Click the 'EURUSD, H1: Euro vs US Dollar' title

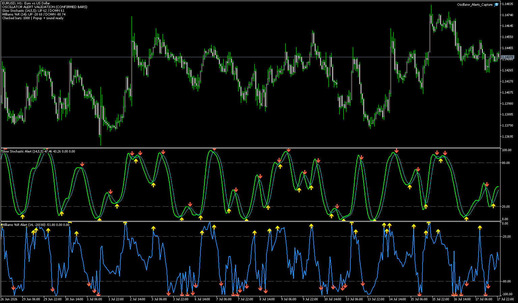tap(26, 3)
